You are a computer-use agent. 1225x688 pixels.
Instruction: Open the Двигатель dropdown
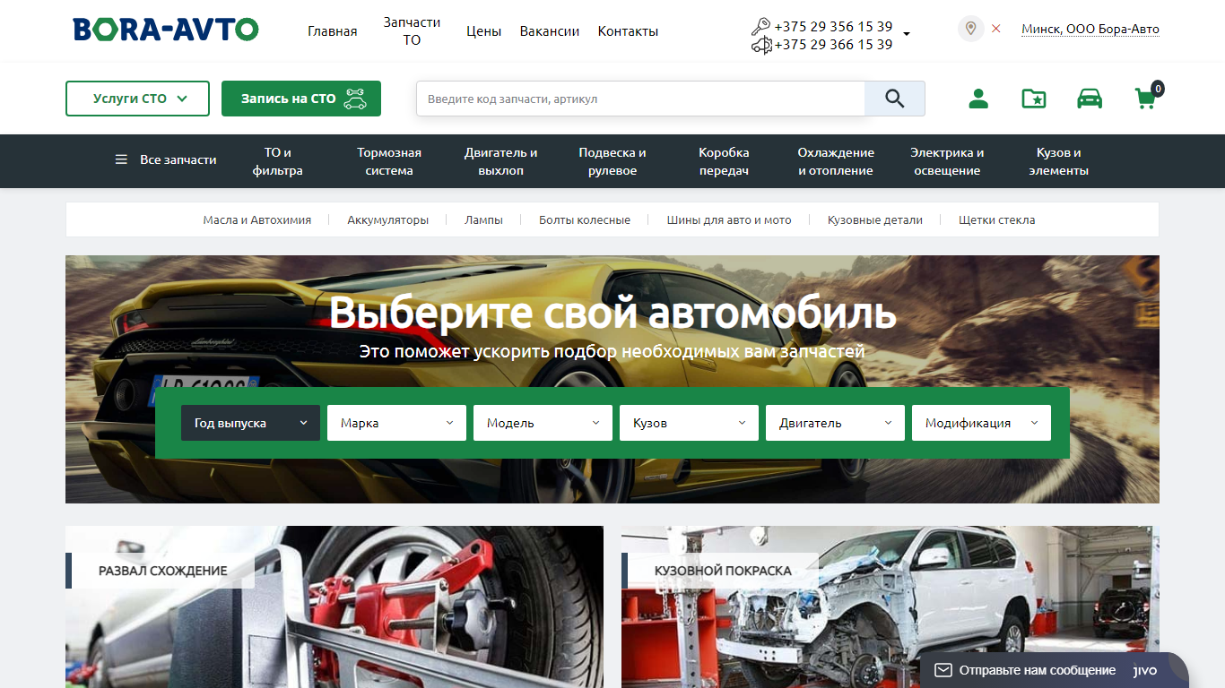click(835, 423)
